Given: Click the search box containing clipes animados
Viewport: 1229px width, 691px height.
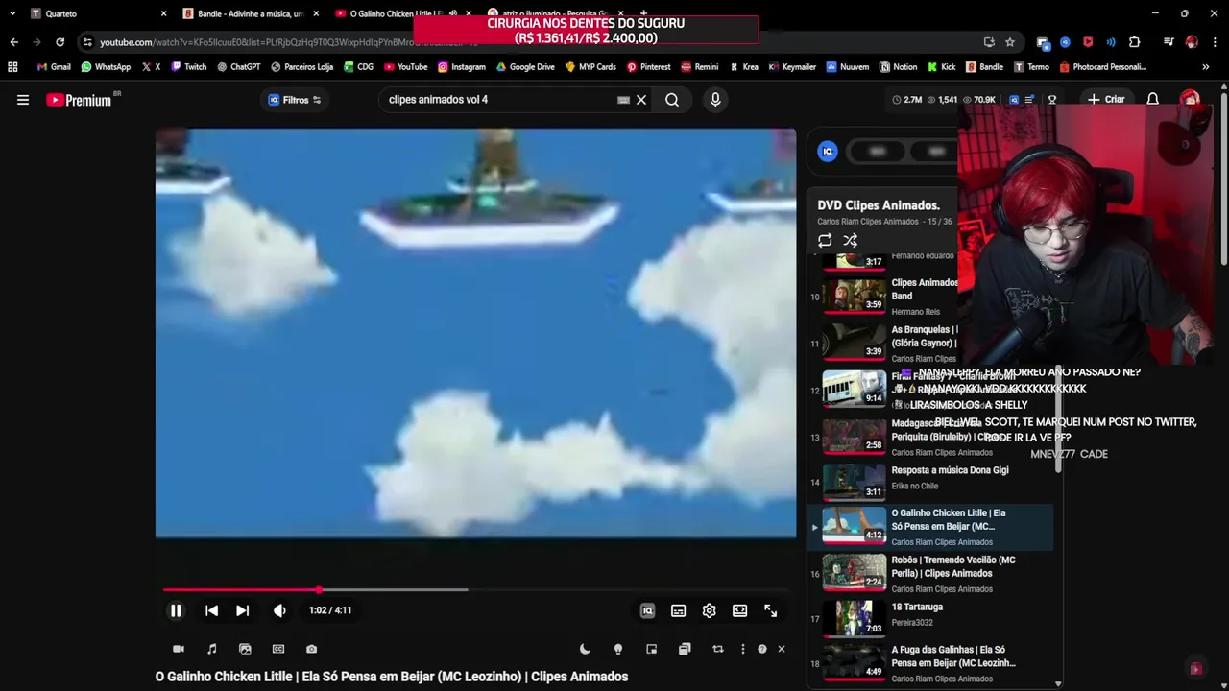Looking at the screenshot, I should [x=499, y=100].
